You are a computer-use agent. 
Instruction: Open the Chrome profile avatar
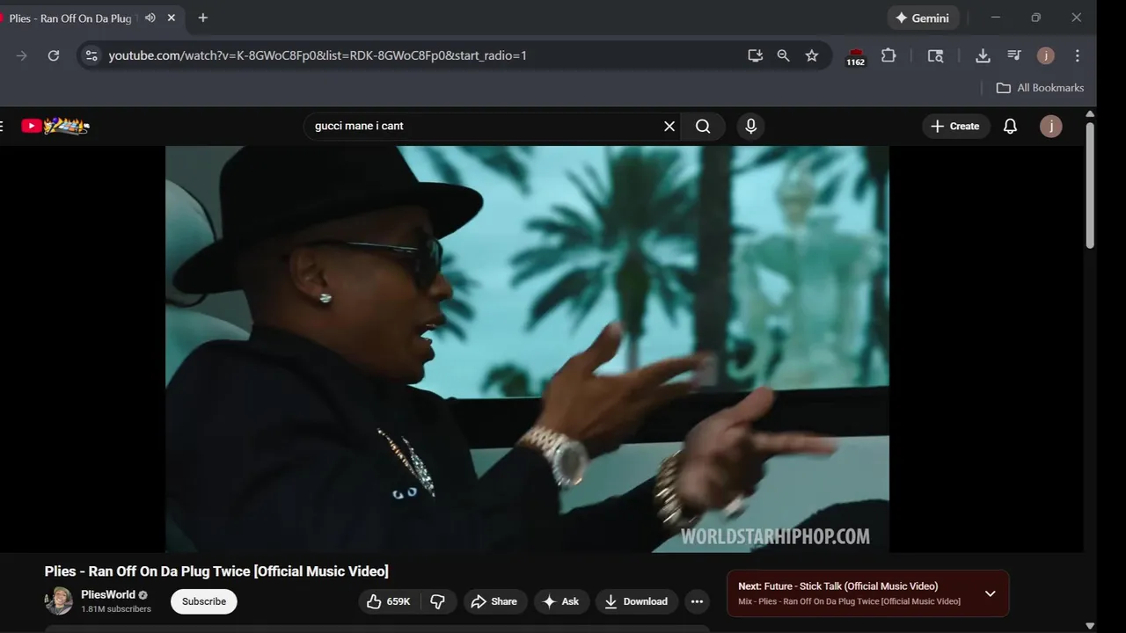[1045, 55]
